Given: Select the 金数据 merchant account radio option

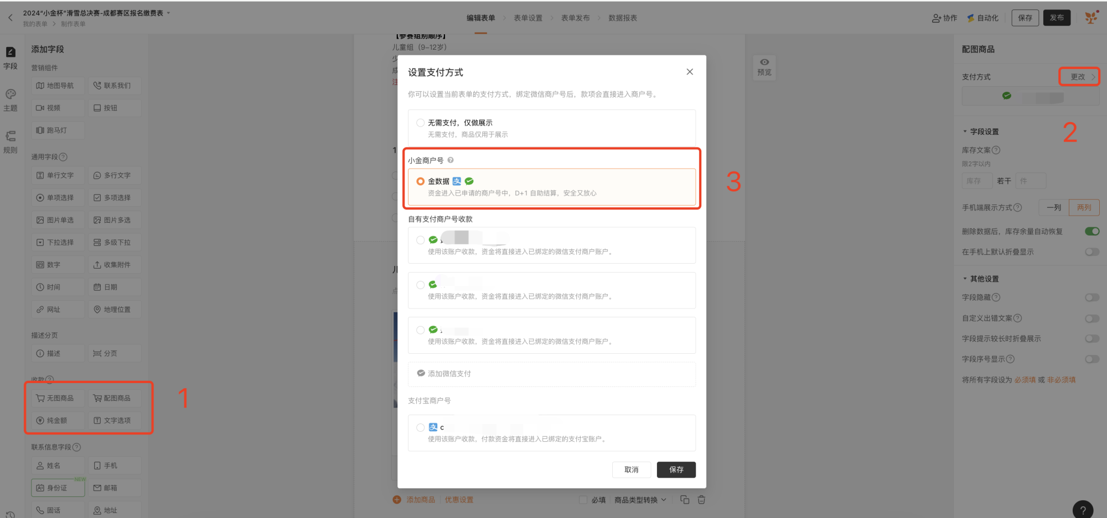Looking at the screenshot, I should 421,181.
